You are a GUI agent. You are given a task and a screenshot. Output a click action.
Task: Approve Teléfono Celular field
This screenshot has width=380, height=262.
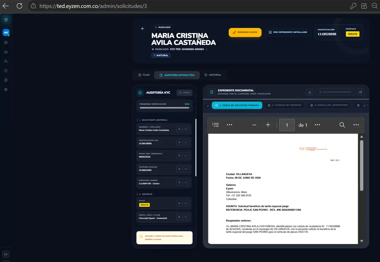[x=186, y=169]
